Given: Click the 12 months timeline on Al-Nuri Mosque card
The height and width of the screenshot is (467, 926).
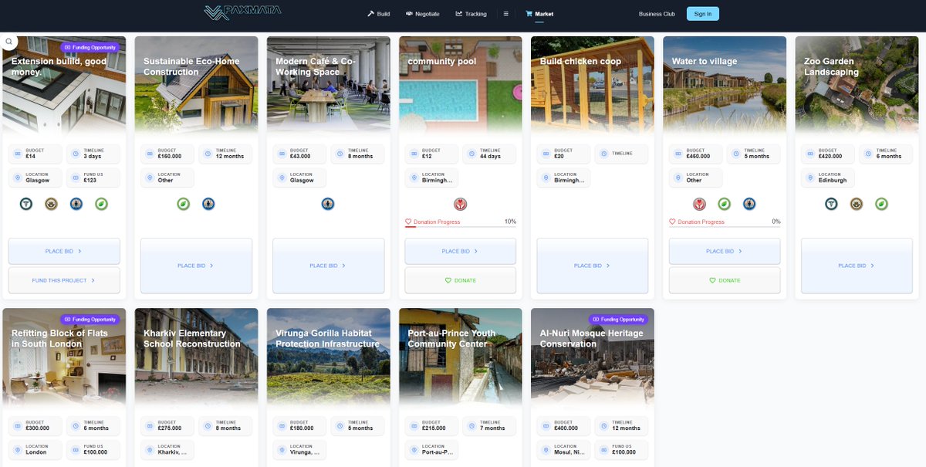Looking at the screenshot, I should tap(626, 428).
